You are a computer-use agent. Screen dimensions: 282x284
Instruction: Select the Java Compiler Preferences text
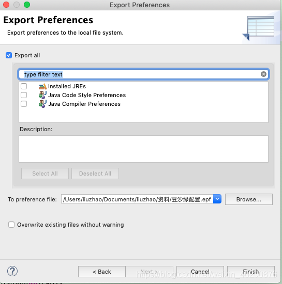pos(84,104)
